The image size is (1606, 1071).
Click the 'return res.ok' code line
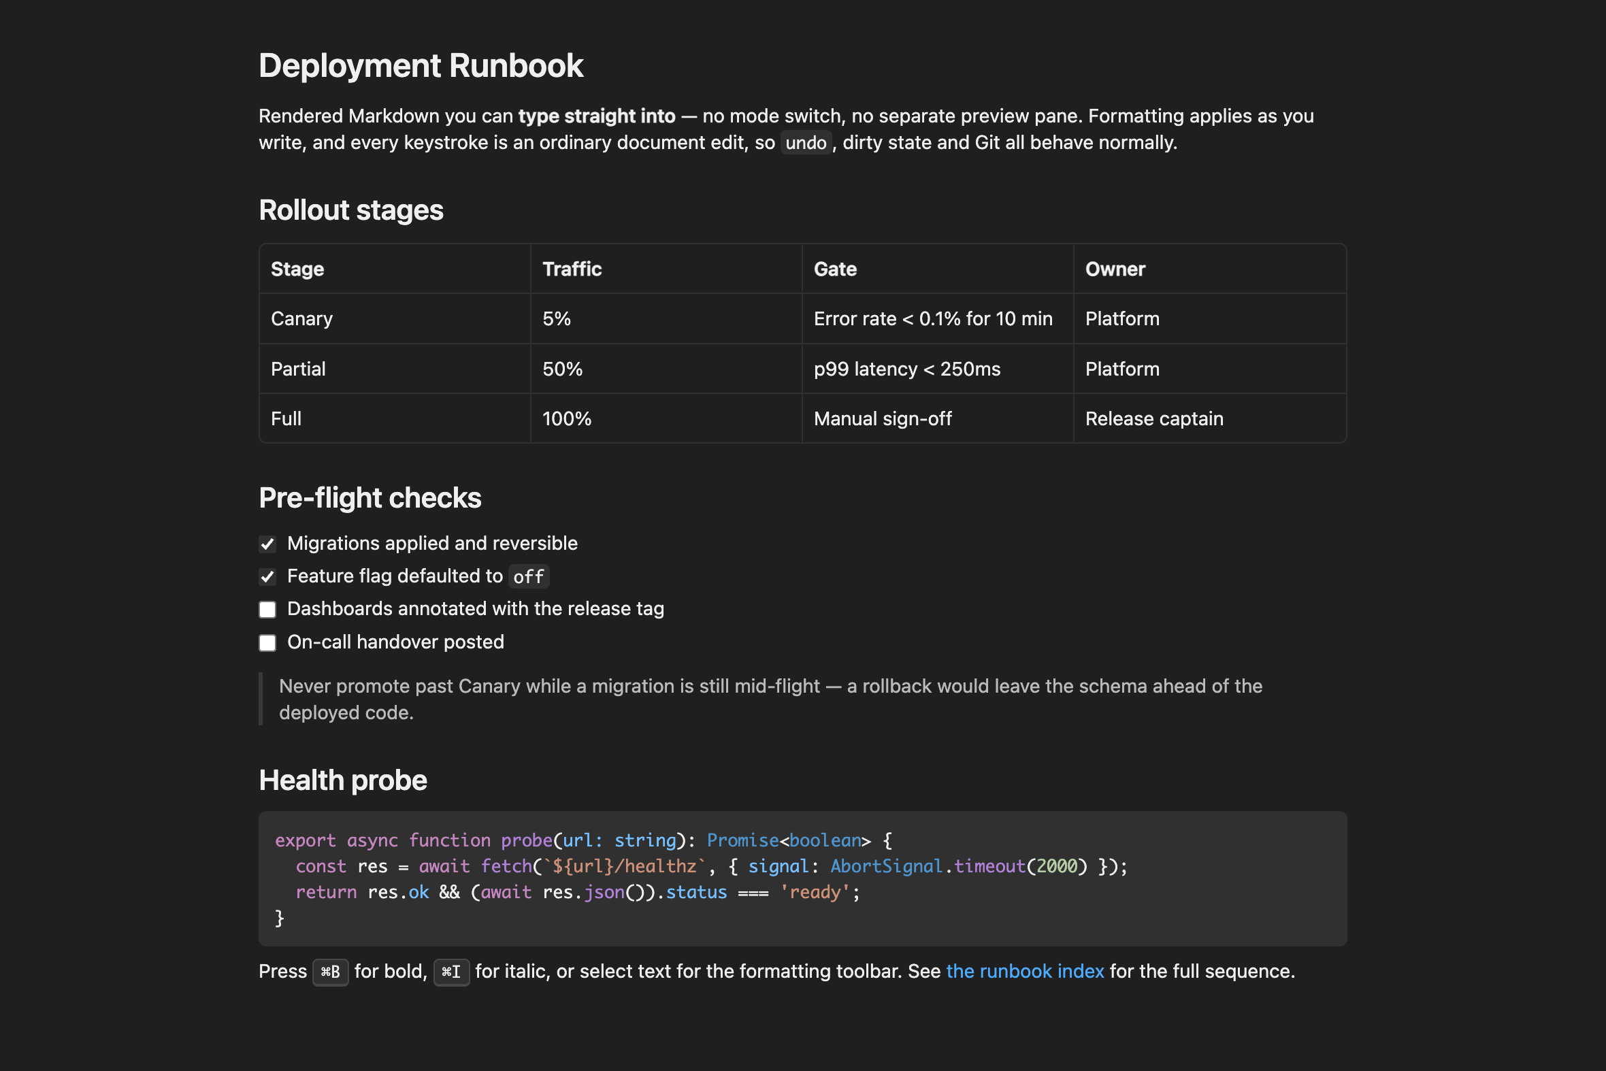(577, 893)
